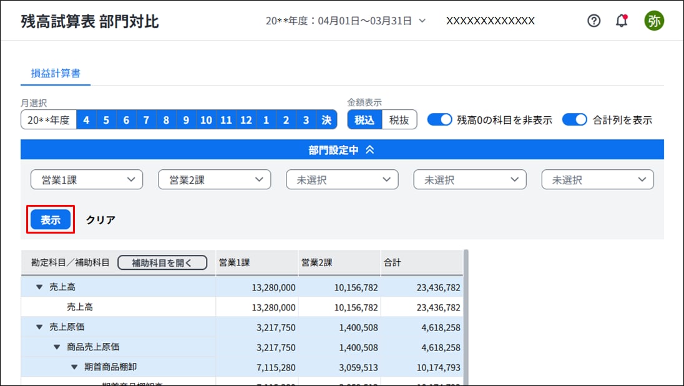Viewport: 684px width, 386px height.
Task: Collapse the 商品売上原価 tree row
Action: pyautogui.click(x=56, y=347)
